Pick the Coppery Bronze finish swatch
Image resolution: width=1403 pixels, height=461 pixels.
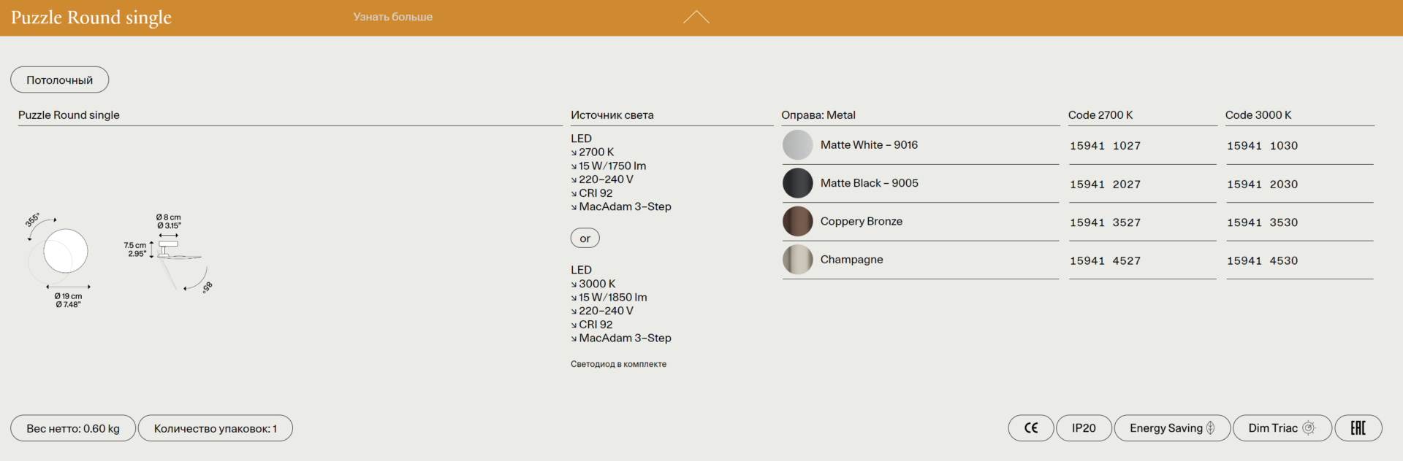click(x=797, y=221)
